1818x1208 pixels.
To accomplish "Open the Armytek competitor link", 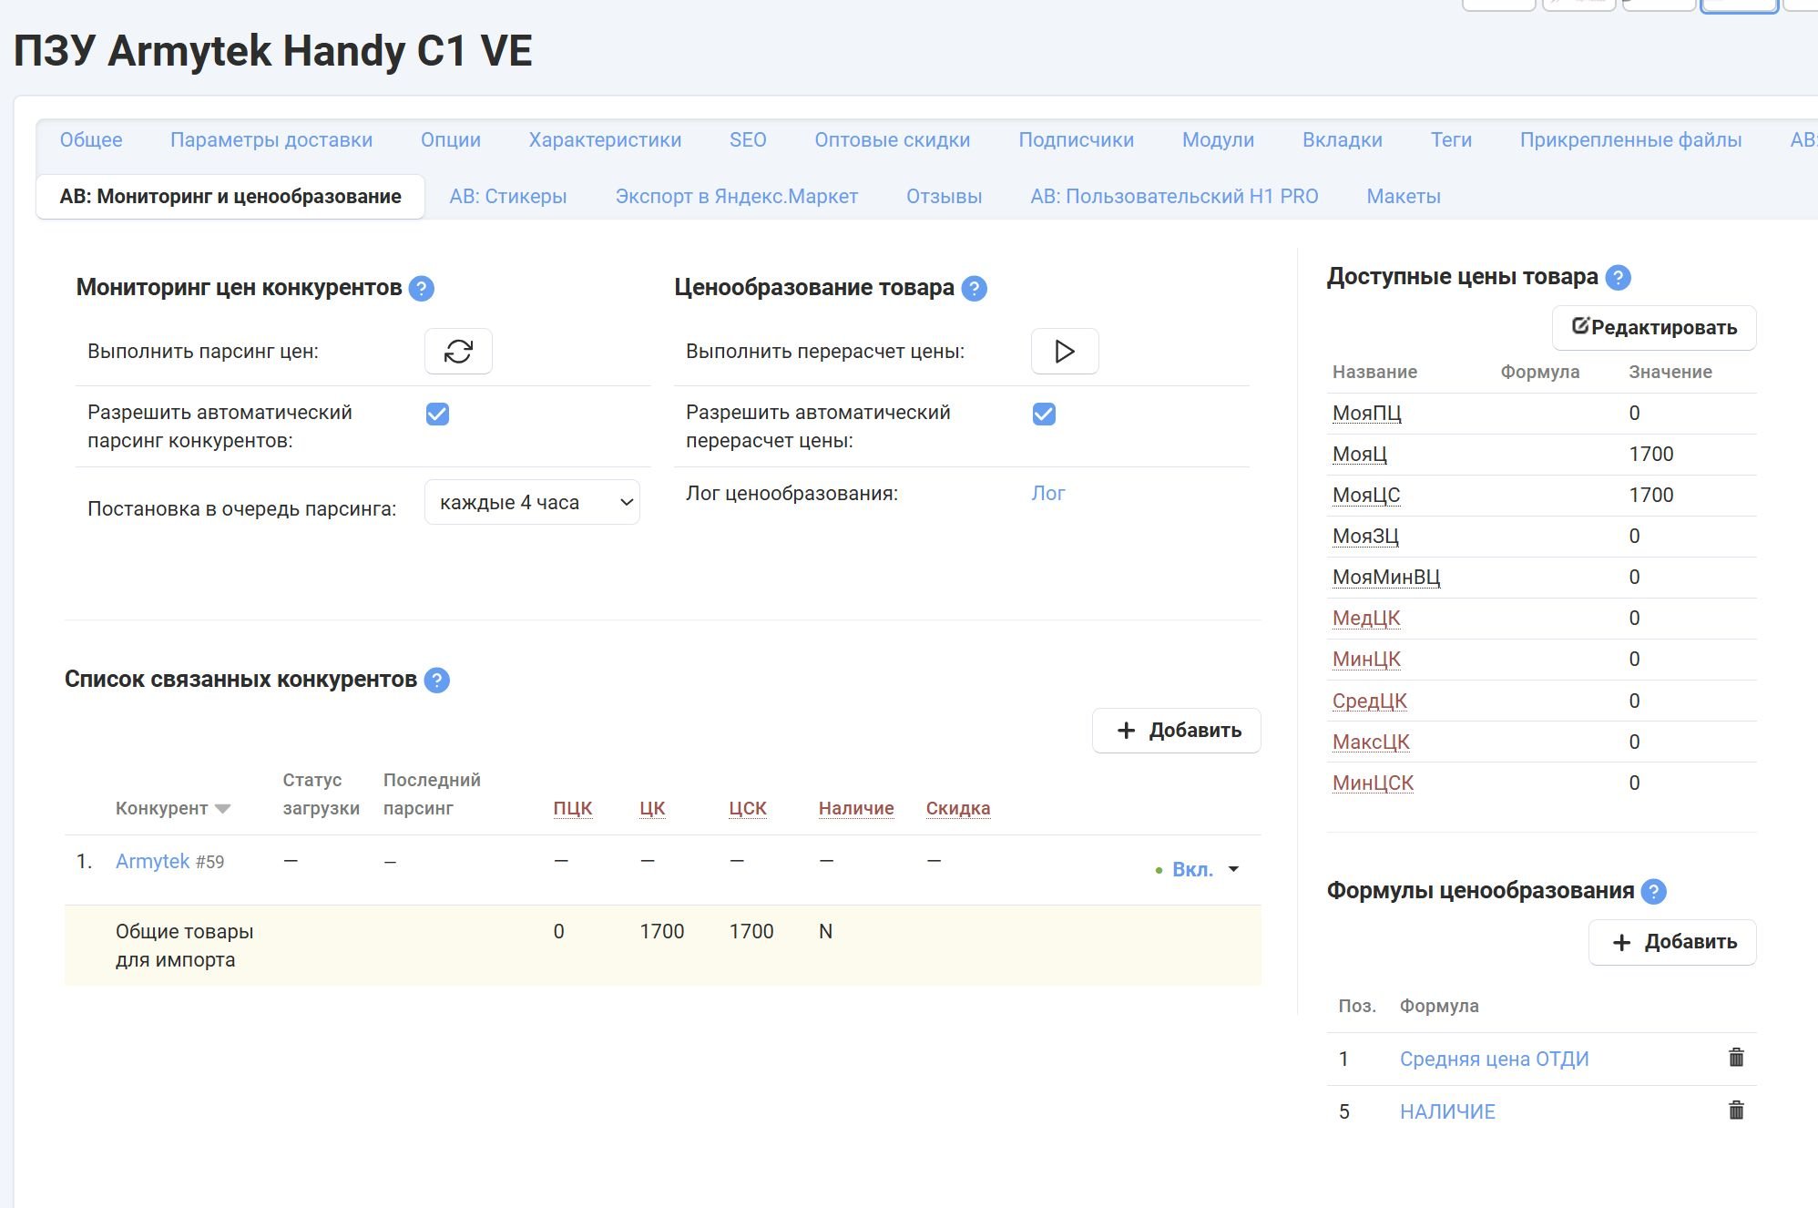I will (x=152, y=862).
